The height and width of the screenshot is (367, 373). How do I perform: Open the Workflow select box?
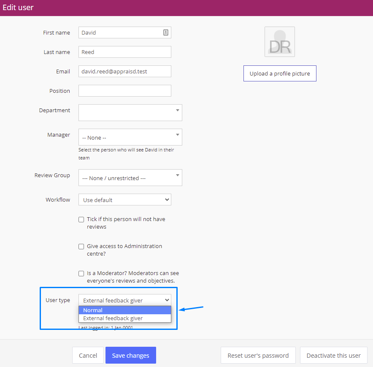124,200
